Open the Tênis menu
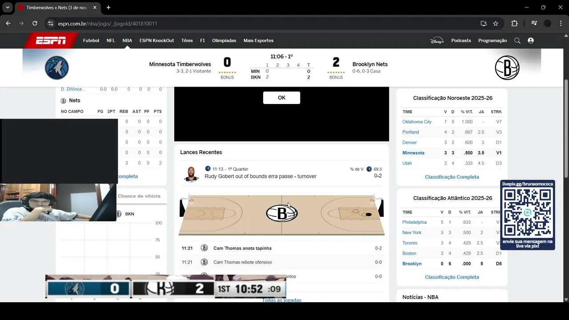 tap(187, 40)
